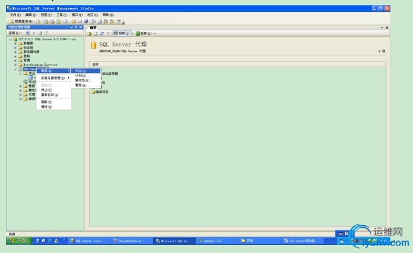This screenshot has width=413, height=253.
Task: Click the Analysis Services XMLA Query icon
Action: tap(58, 21)
